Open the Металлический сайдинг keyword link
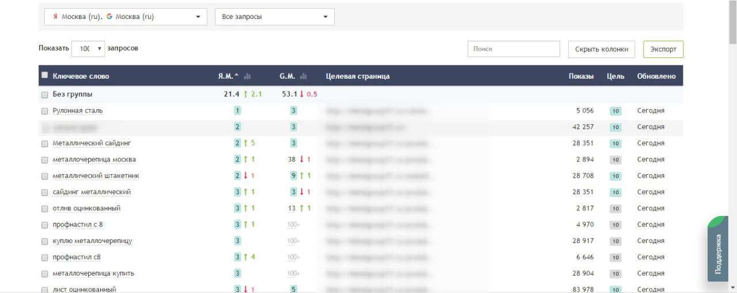Viewport: 737px width, 293px height. pos(92,143)
